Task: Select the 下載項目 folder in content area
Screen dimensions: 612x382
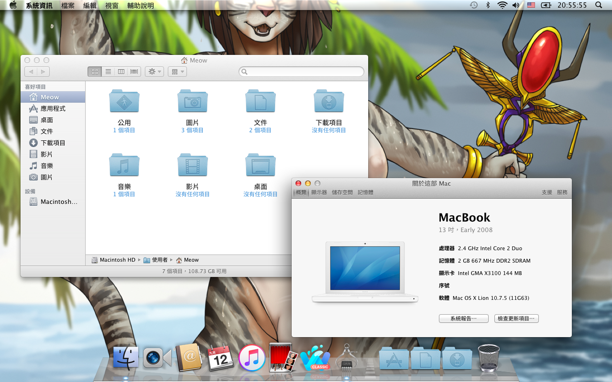Action: pos(329,101)
